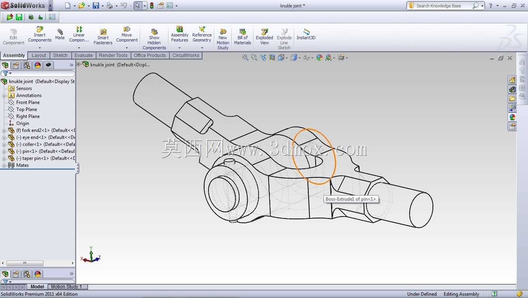Click the Save icon in title bar
The width and height of the screenshot is (528, 298).
(x=96, y=5)
